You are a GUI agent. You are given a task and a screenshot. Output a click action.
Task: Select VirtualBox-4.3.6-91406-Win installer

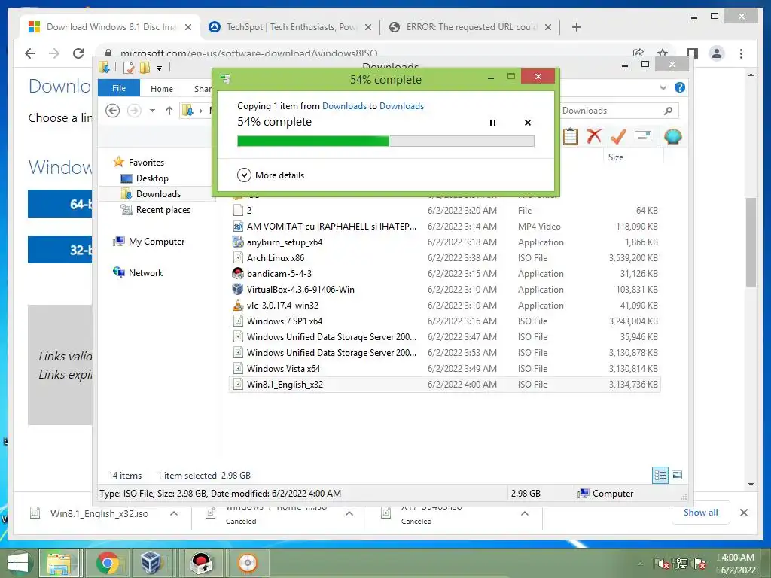(444, 290)
